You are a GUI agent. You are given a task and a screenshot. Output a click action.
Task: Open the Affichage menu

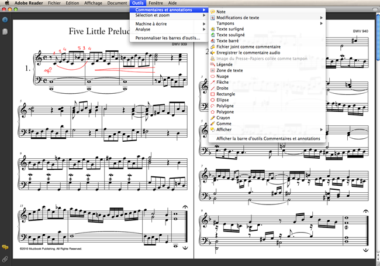pos(93,3)
